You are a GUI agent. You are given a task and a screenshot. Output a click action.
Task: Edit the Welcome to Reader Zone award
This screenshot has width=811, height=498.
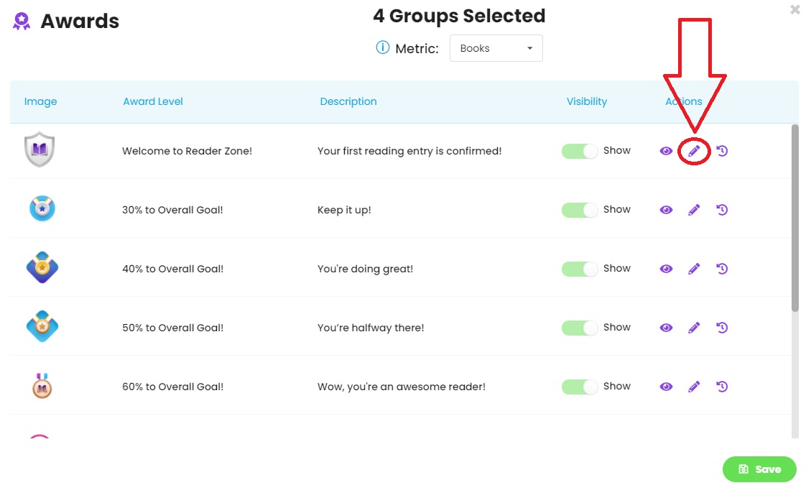point(694,151)
